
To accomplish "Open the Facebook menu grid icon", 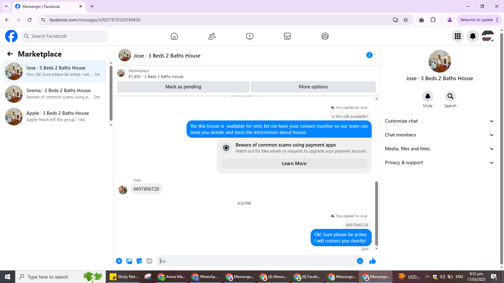I will pyautogui.click(x=458, y=36).
